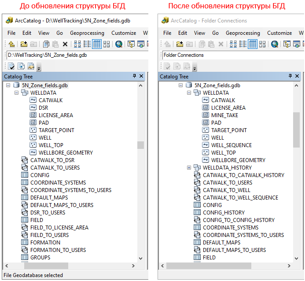Image resolution: width=305 pixels, height=281 pixels.
Task: Select MINE_TAKE feature class in right tree
Action: pos(224,115)
